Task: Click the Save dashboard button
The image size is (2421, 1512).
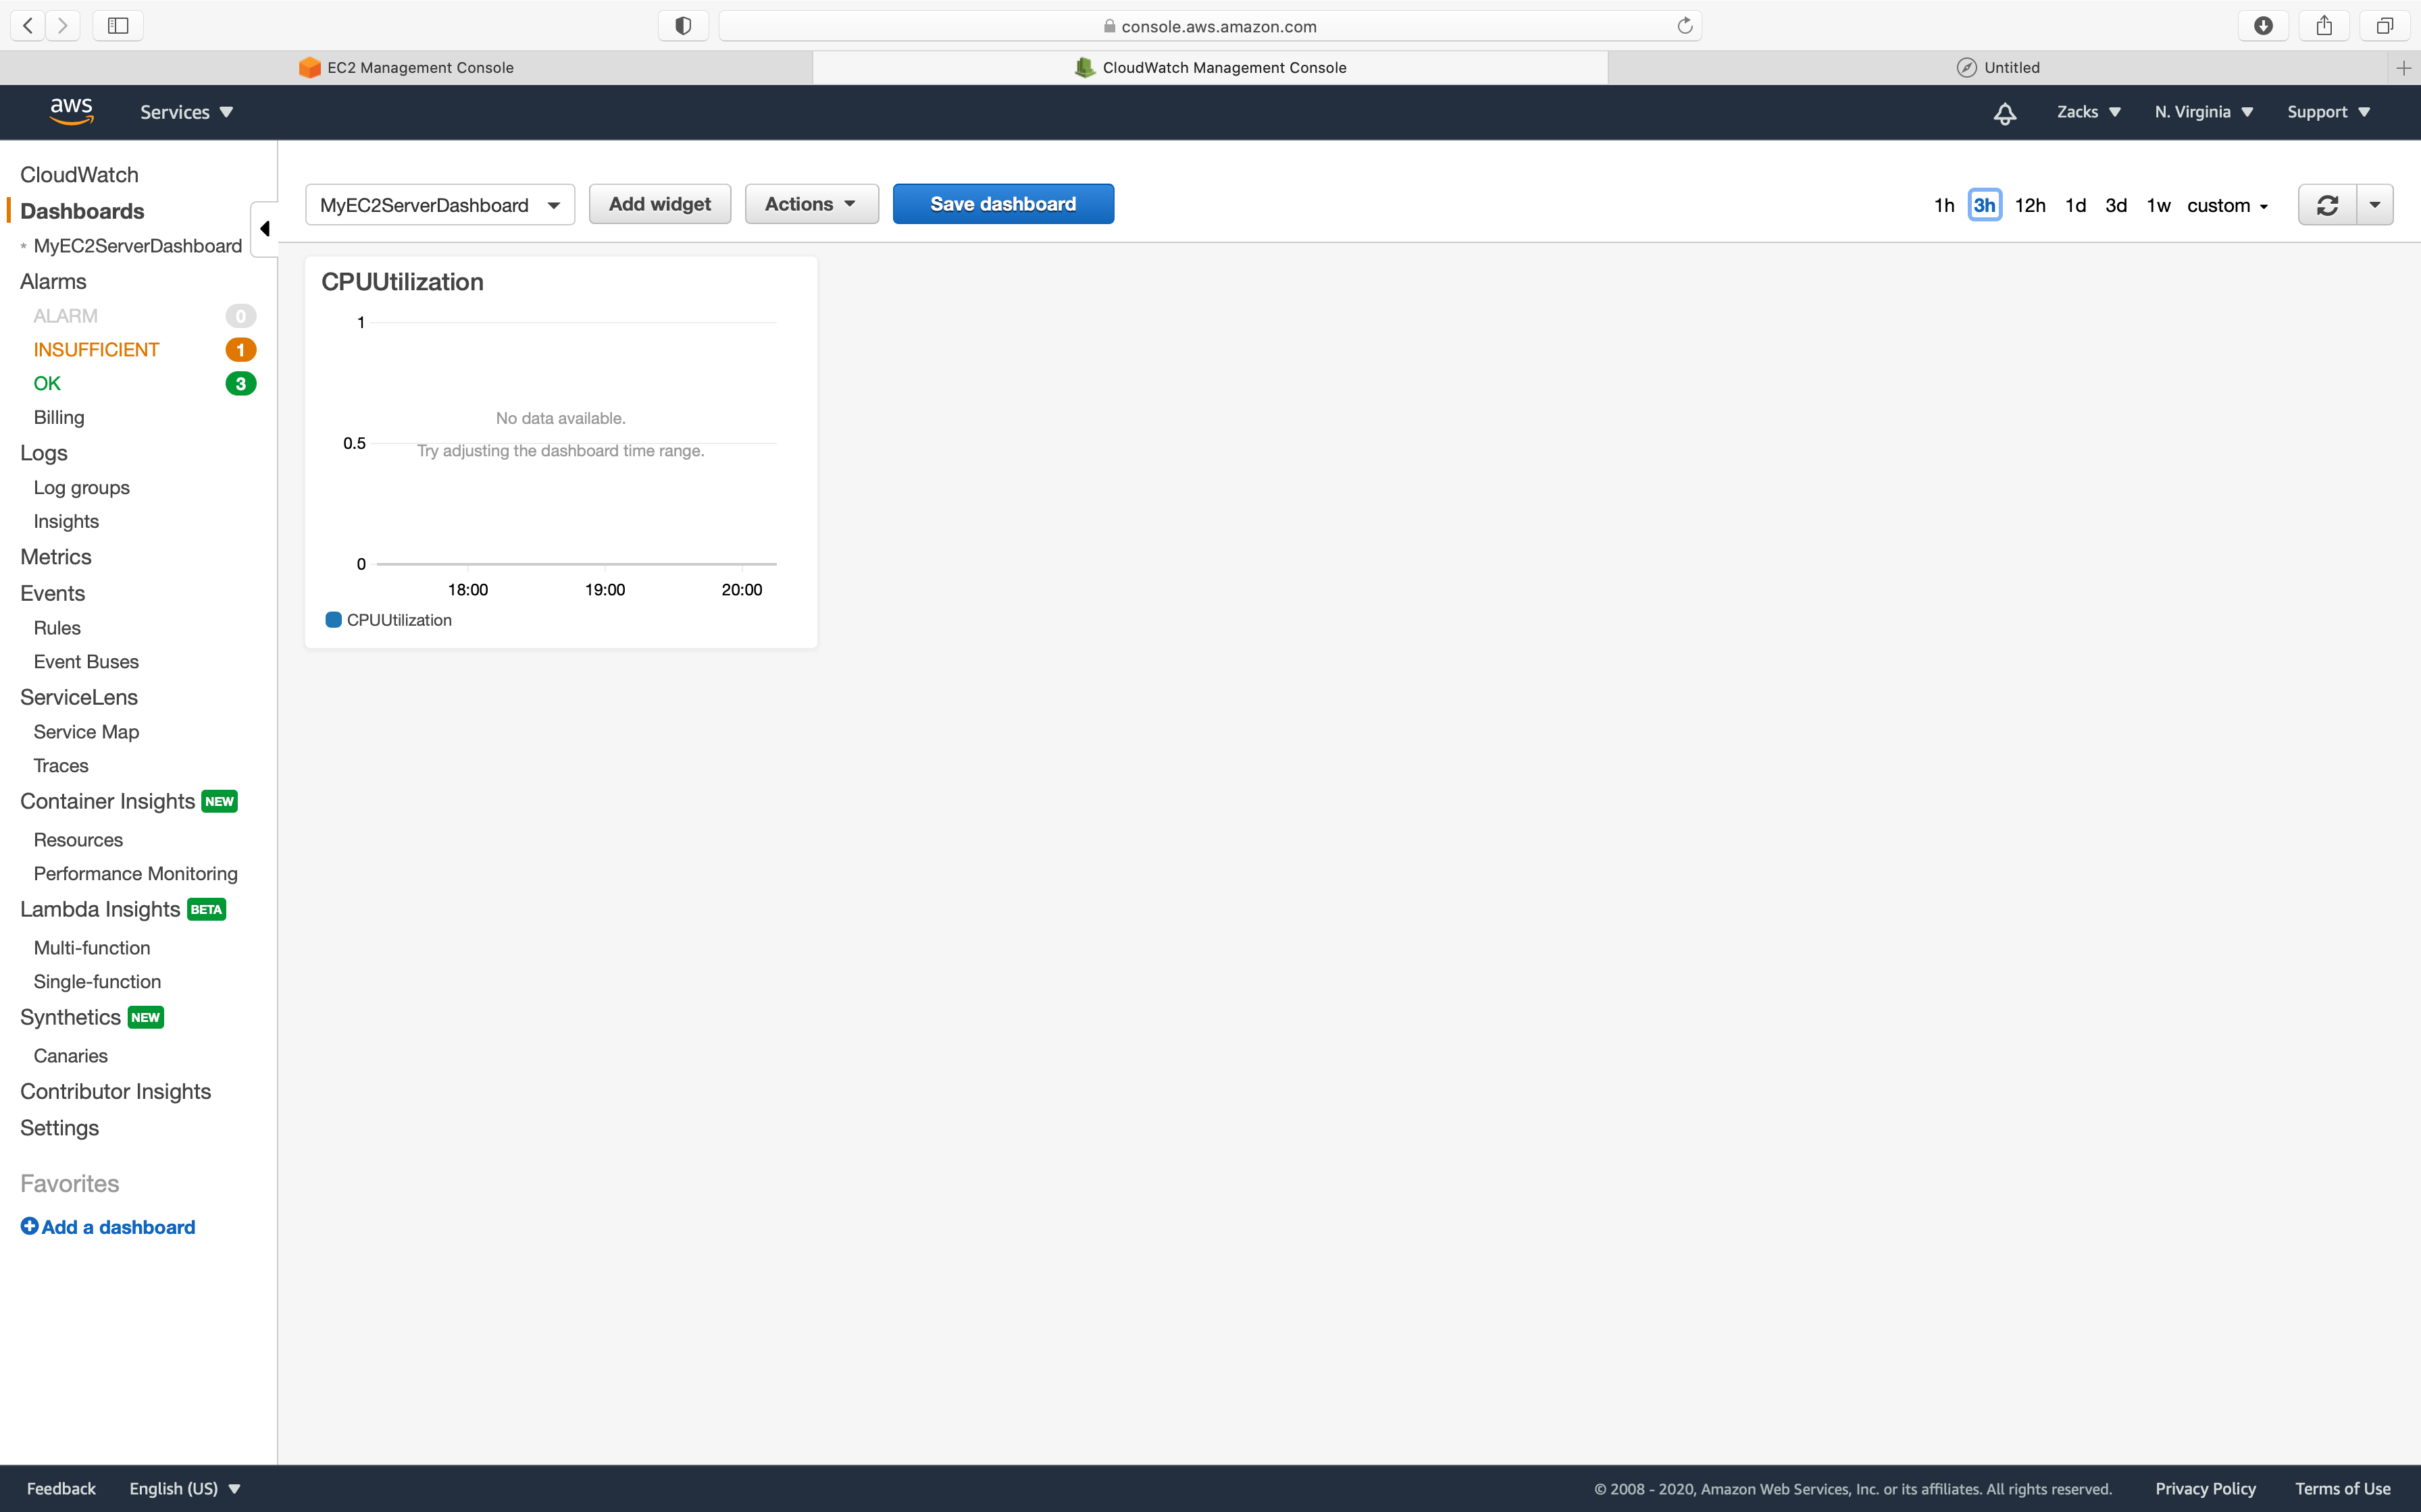Action: click(x=1002, y=204)
